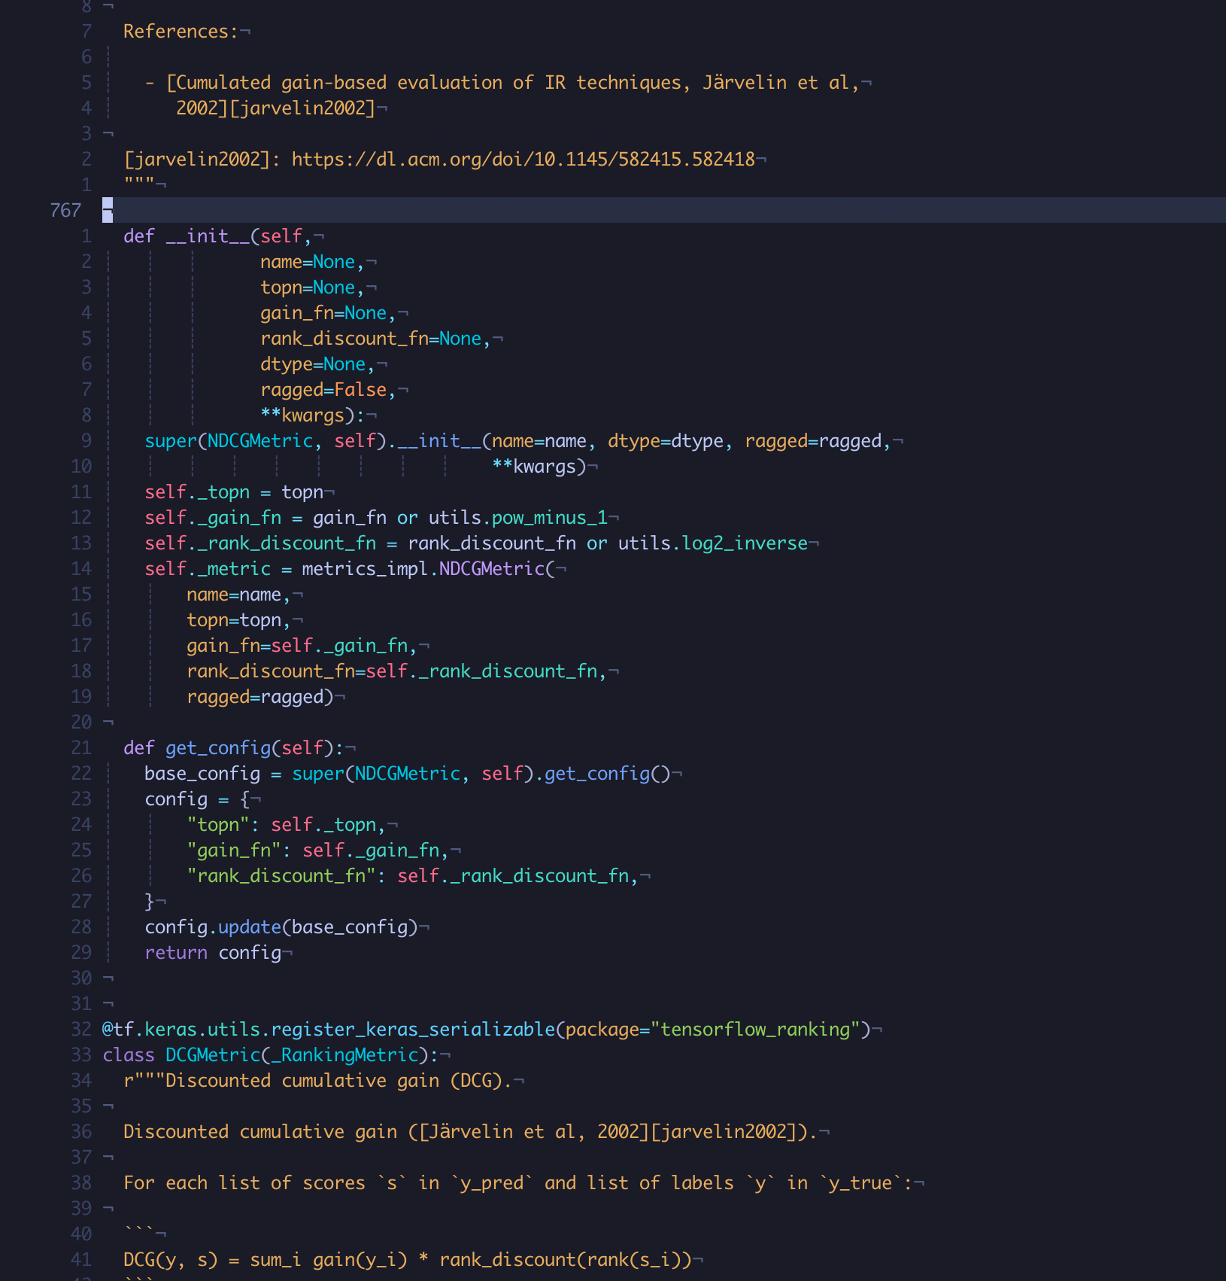The height and width of the screenshot is (1281, 1226).
Task: Click the _RankingMetric parent class name
Action: (x=346, y=1054)
